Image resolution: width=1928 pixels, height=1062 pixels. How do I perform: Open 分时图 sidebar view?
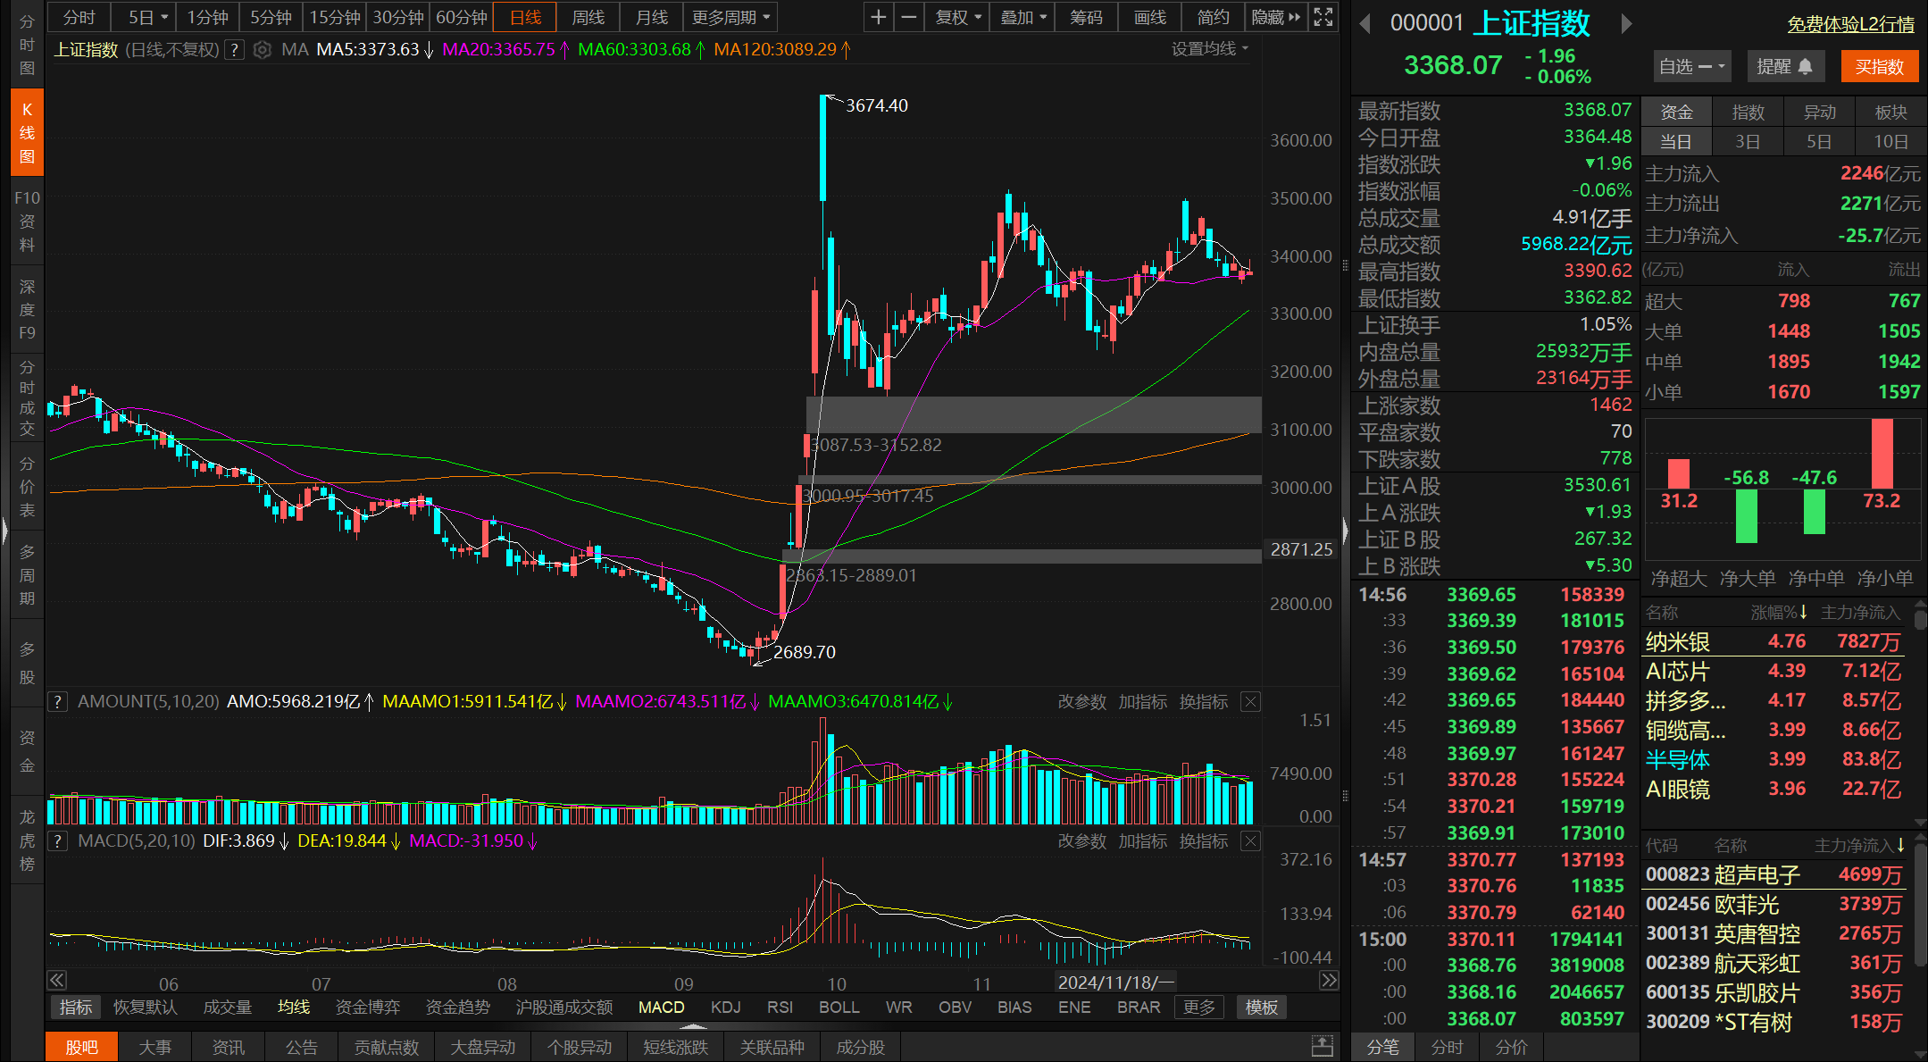27,45
